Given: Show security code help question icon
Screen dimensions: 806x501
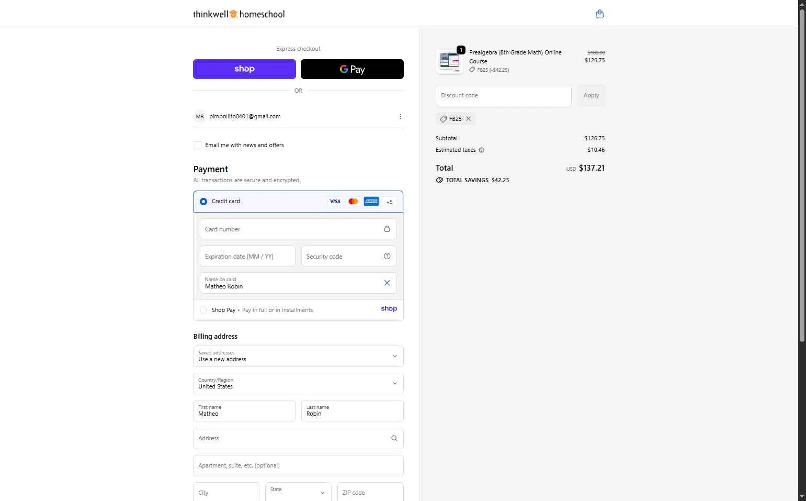Looking at the screenshot, I should click(387, 256).
